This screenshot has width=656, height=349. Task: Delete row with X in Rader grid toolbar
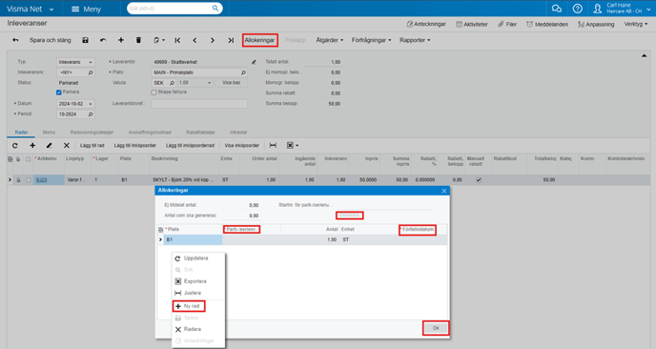[66, 146]
